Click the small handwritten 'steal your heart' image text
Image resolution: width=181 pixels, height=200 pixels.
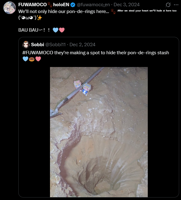147,11
